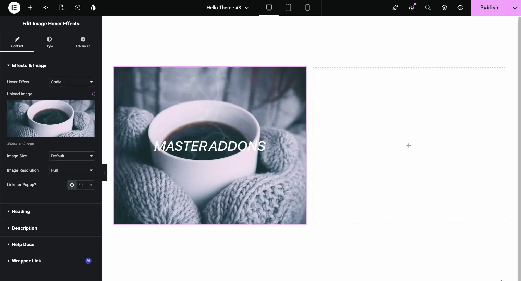The height and width of the screenshot is (281, 521).
Task: Open the document settings page icon
Action: point(62,8)
